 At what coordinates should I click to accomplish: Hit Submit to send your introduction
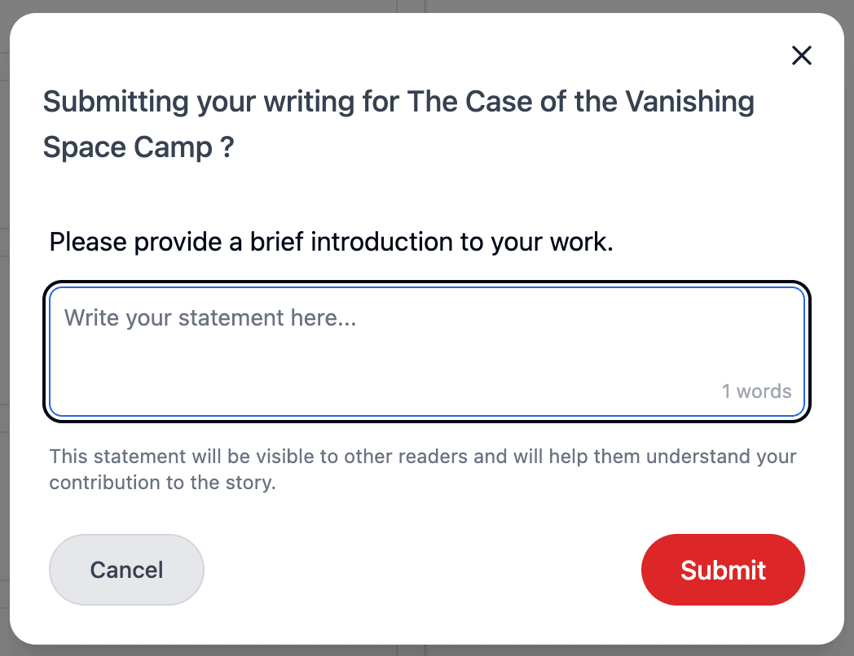[x=723, y=570]
